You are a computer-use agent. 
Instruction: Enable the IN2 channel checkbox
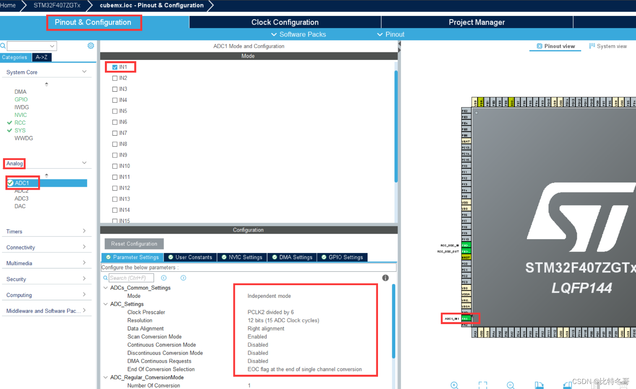[115, 78]
